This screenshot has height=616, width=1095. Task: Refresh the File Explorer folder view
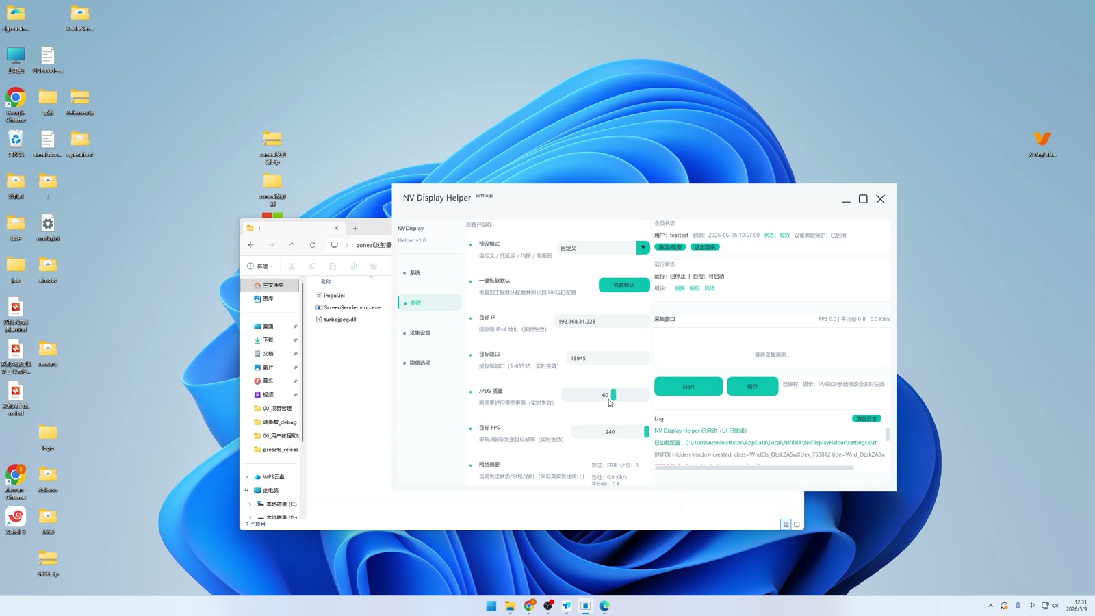point(313,245)
